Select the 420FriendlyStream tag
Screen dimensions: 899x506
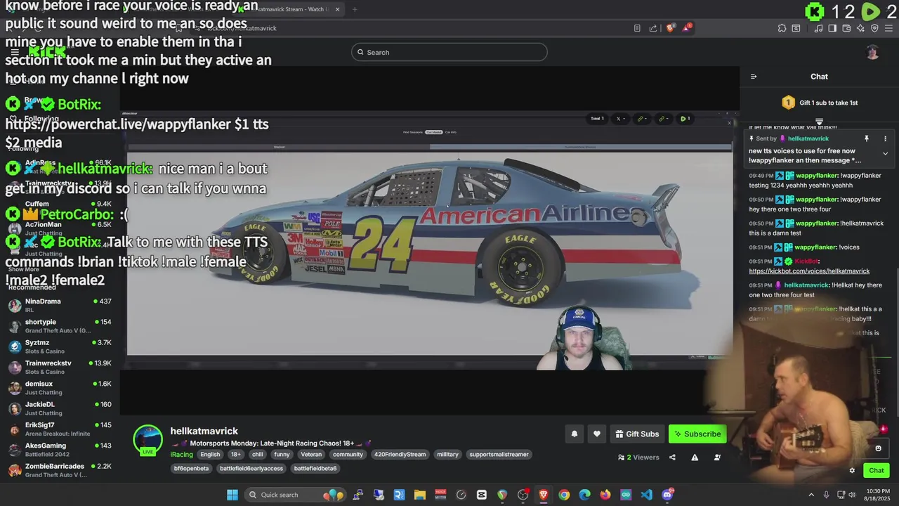(400, 455)
